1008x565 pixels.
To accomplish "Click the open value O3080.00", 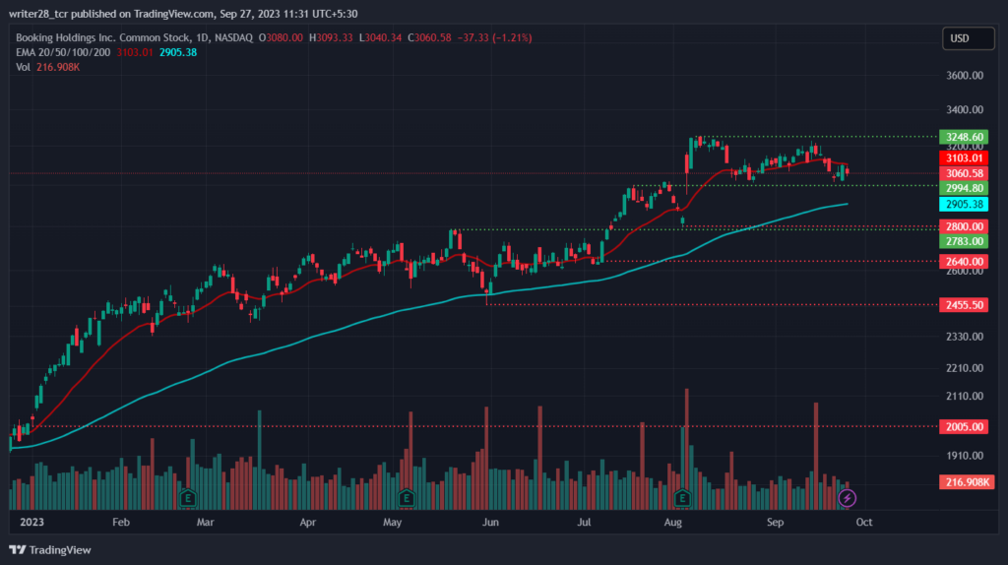I will coord(281,38).
